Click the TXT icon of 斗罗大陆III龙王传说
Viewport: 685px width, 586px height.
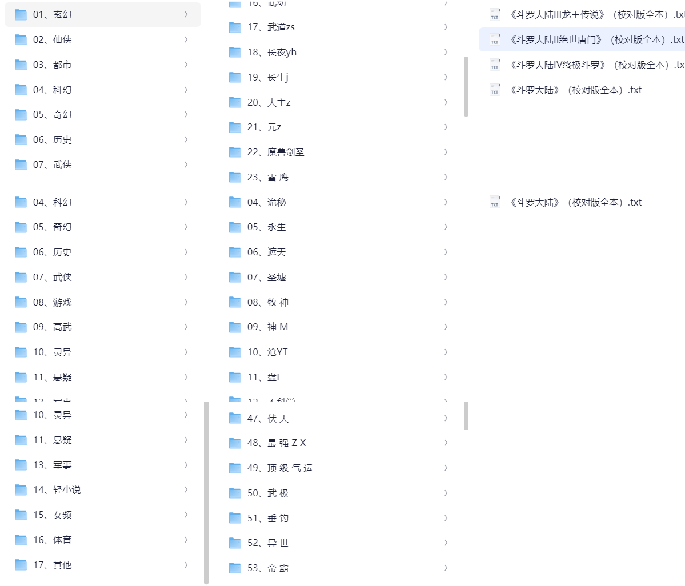pyautogui.click(x=495, y=15)
